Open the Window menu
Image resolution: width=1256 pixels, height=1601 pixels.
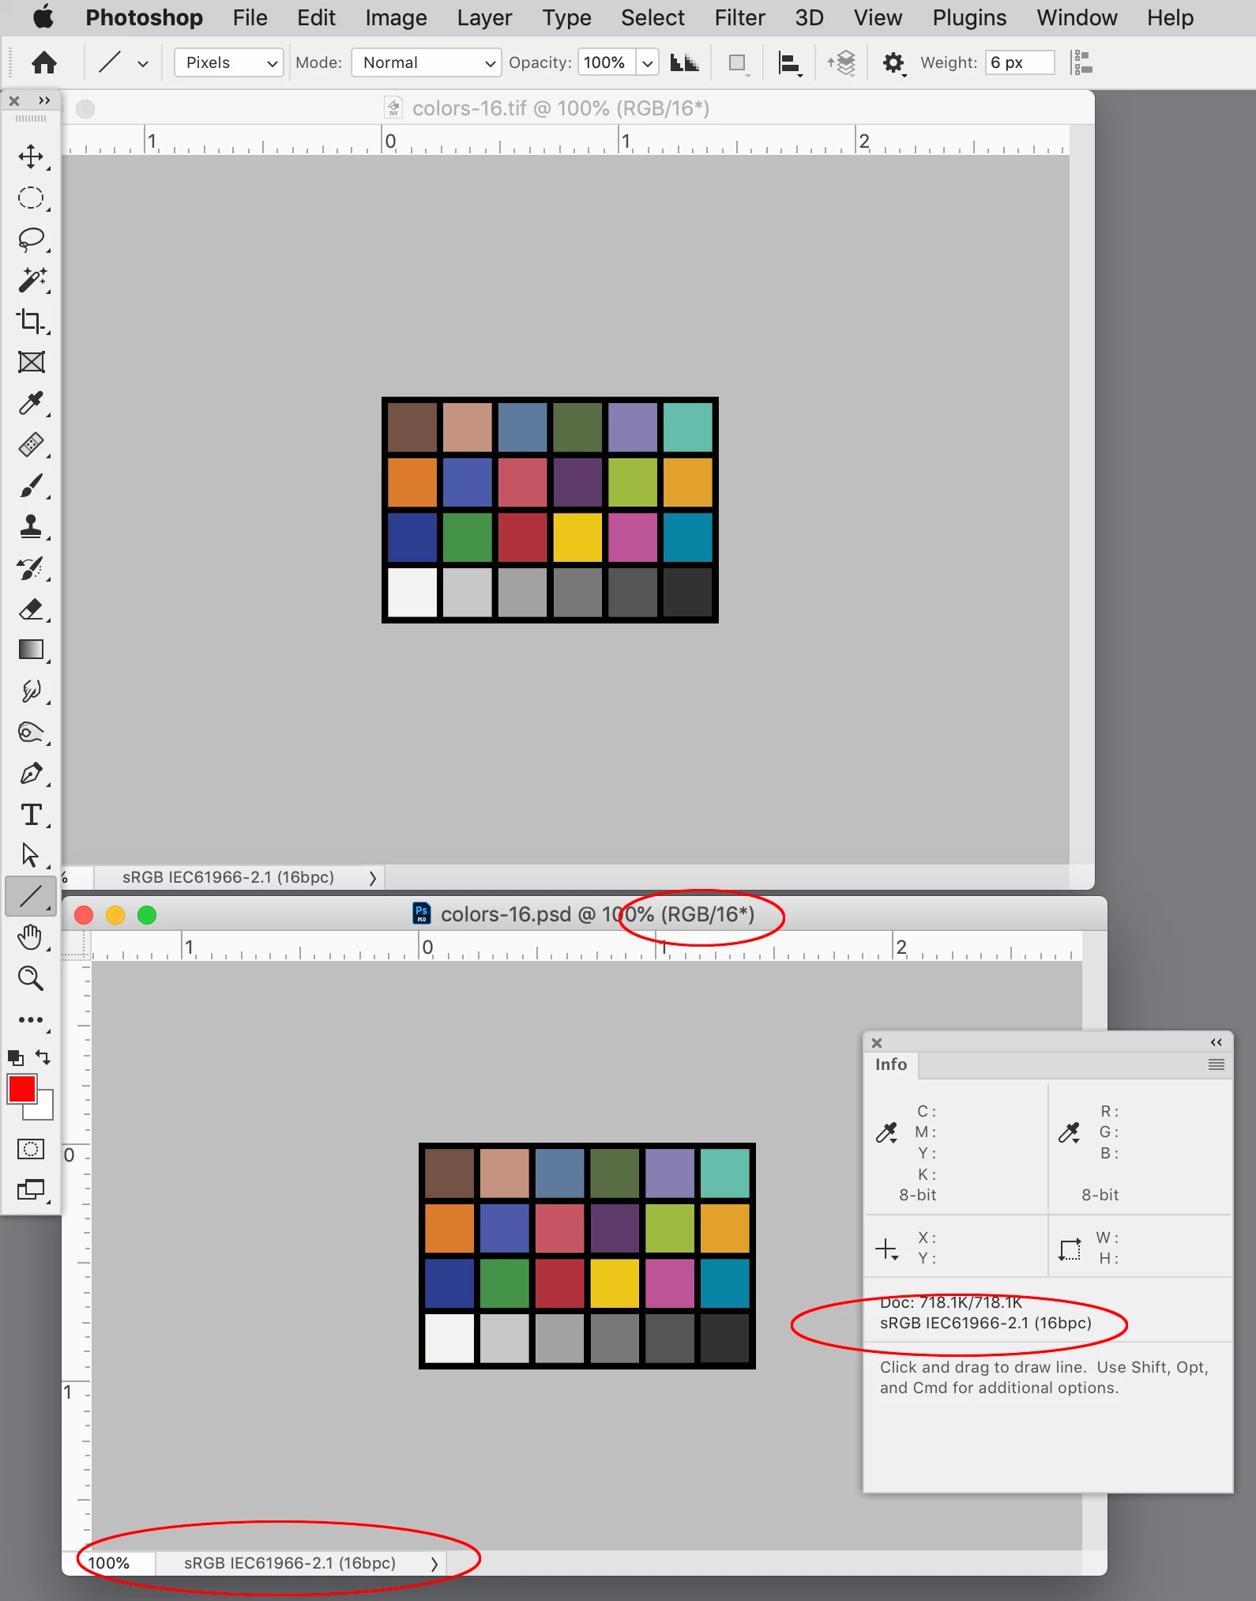(1077, 17)
